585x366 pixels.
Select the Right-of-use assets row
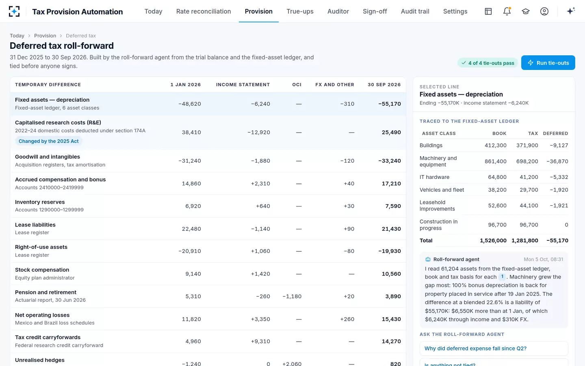[x=208, y=251]
